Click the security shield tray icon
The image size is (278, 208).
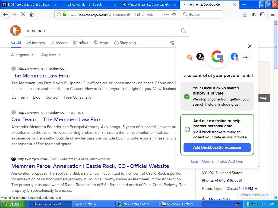point(248,204)
